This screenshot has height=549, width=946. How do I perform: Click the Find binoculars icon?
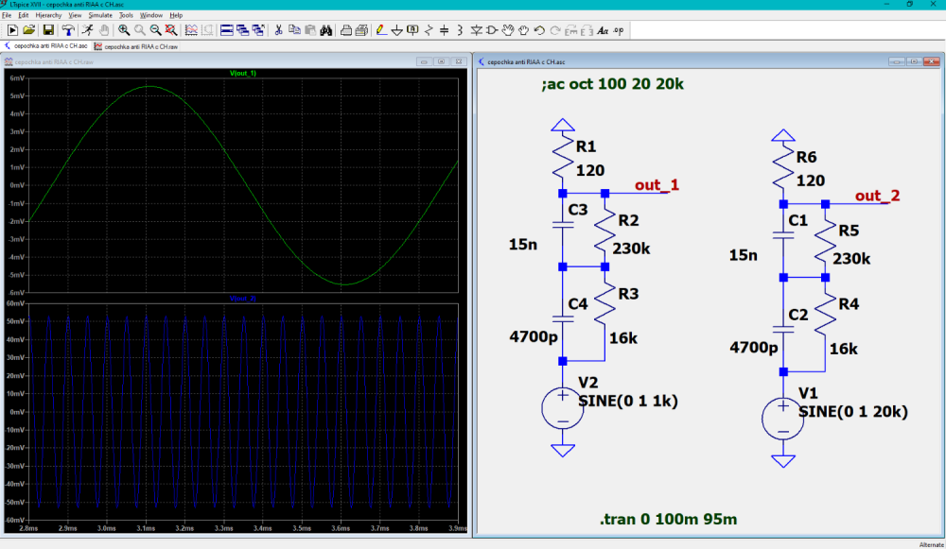coord(324,30)
